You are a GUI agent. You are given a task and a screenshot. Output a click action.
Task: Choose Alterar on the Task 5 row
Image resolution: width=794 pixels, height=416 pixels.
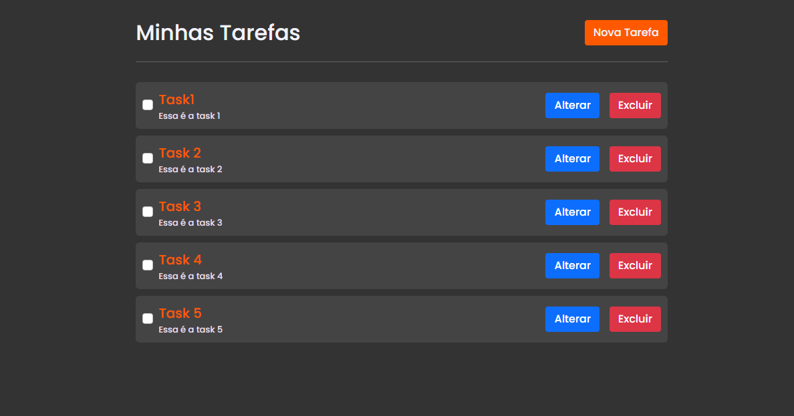(x=572, y=319)
